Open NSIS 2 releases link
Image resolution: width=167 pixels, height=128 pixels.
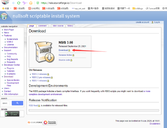tap(39, 74)
